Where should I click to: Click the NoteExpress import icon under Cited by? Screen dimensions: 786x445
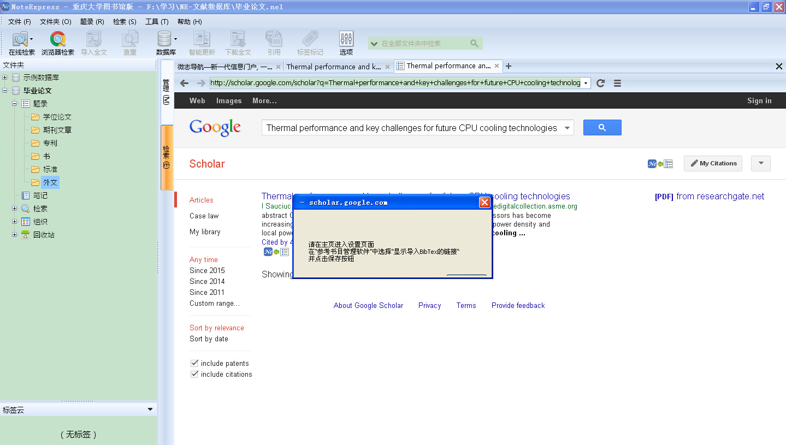click(276, 252)
